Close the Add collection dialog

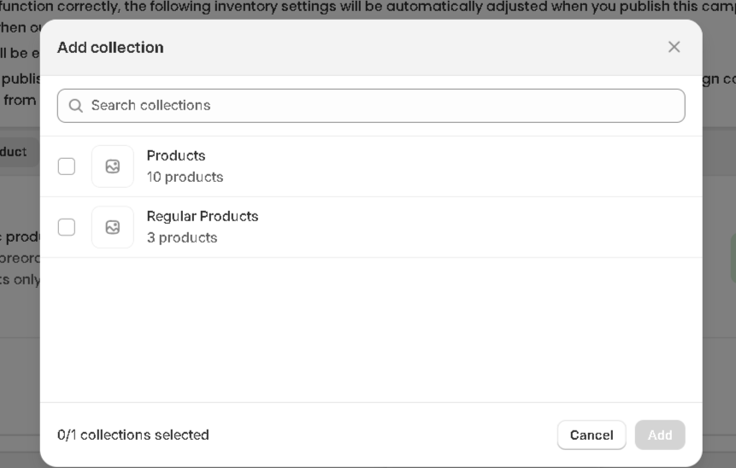tap(674, 47)
